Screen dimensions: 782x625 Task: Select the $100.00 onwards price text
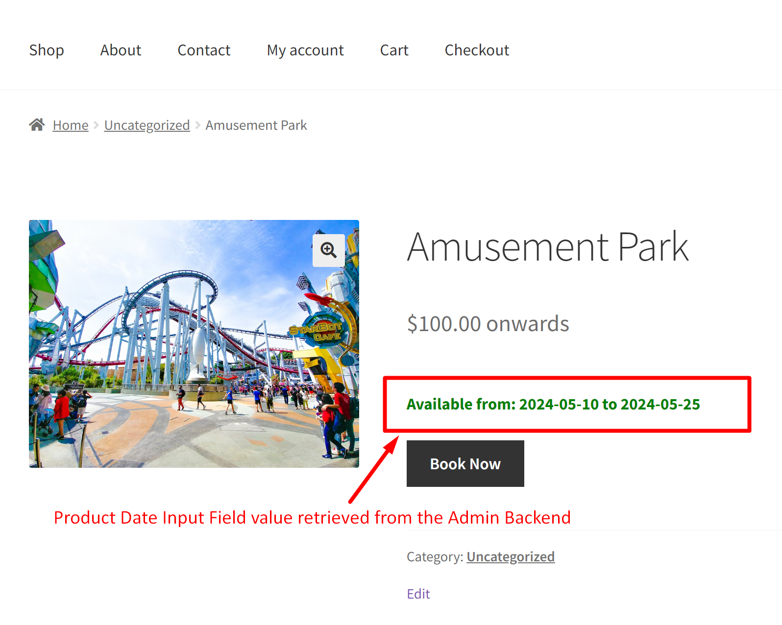[488, 324]
